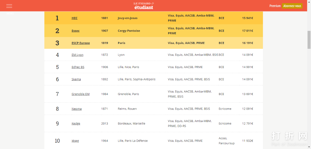Open the hamburger menu icon

[9, 6]
